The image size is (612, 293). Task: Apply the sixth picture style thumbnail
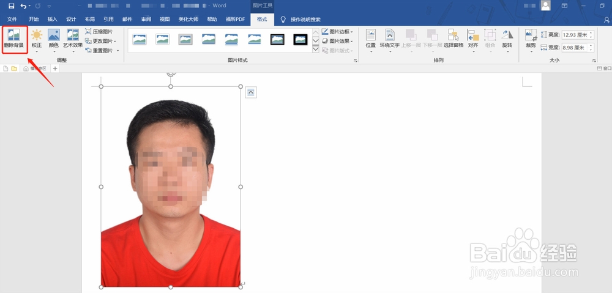point(255,39)
